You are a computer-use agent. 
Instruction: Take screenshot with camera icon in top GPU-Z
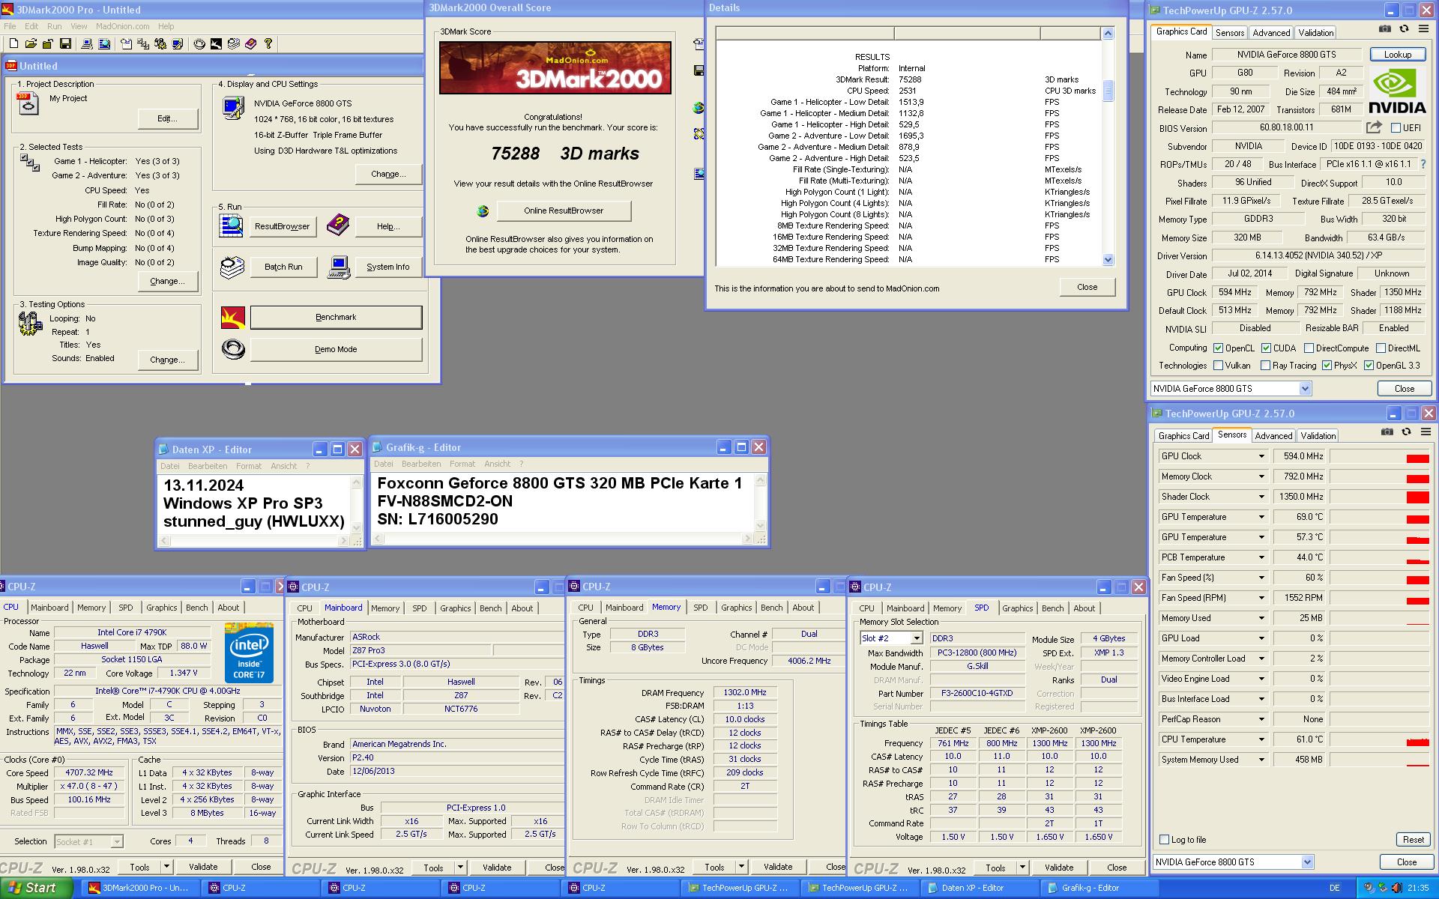pos(1385,29)
